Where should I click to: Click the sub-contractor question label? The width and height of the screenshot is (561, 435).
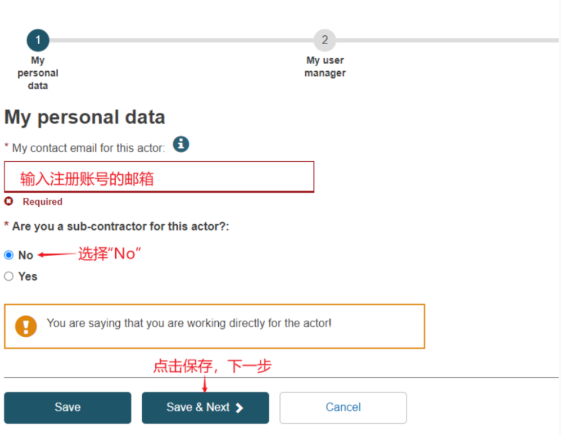coord(120,227)
